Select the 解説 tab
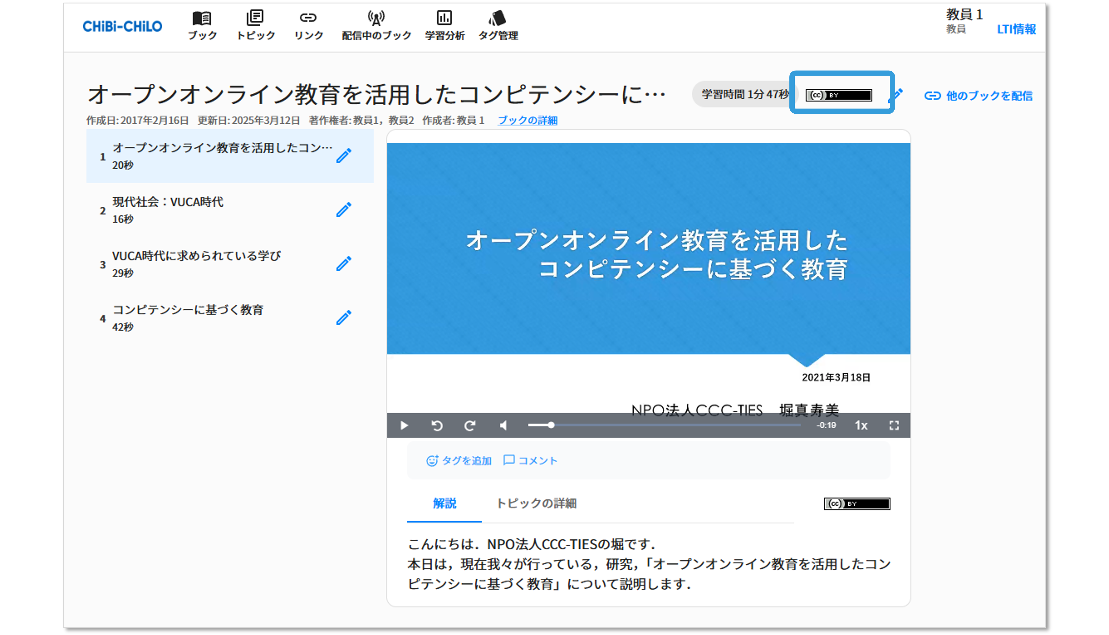1109x635 pixels. click(x=444, y=503)
